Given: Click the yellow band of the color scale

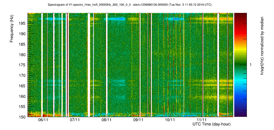Looking at the screenshot, I should [240, 50].
